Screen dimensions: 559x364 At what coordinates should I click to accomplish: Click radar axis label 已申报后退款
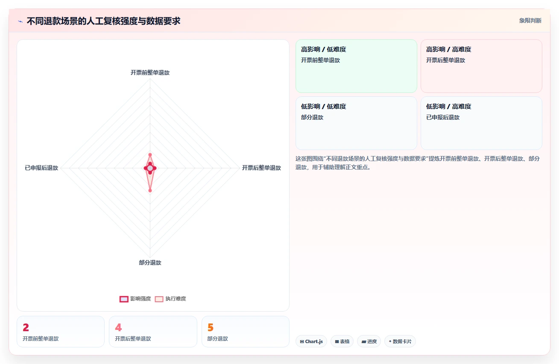point(41,168)
